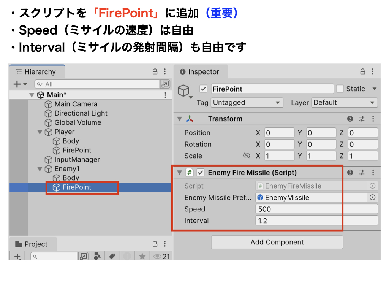This screenshot has height=292, width=389.
Task: Open the create dropdown arrow in Hierarchy
Action: coord(25,84)
